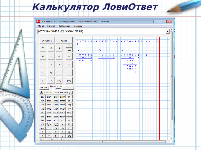Insert the asinh function

[62, 97]
